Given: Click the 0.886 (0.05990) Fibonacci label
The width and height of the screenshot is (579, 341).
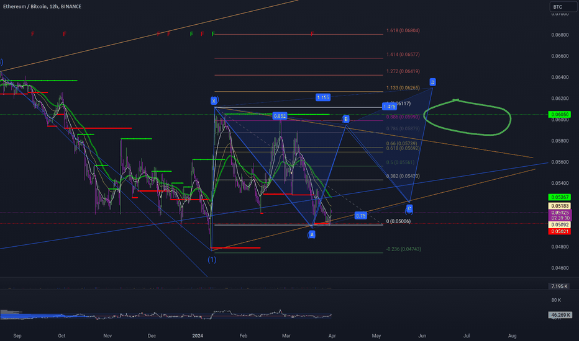Looking at the screenshot, I should 403,117.
